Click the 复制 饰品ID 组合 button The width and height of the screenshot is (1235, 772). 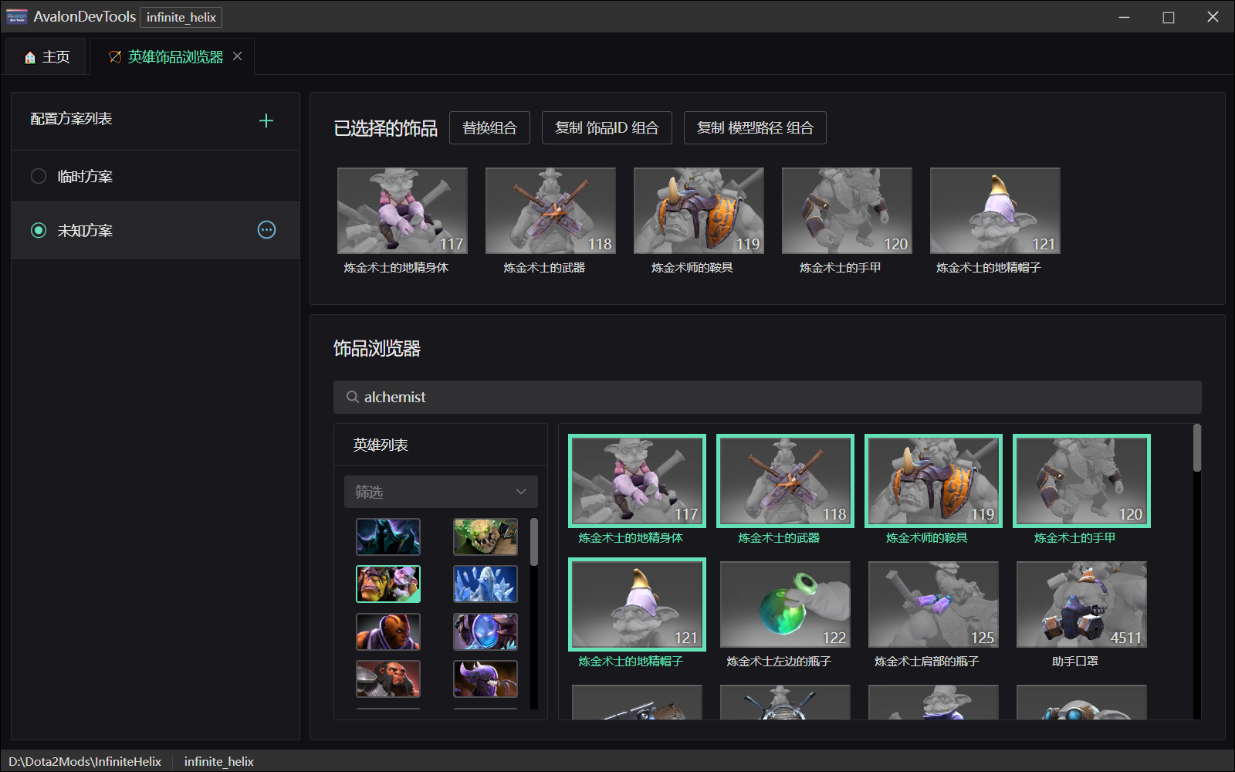coord(607,127)
